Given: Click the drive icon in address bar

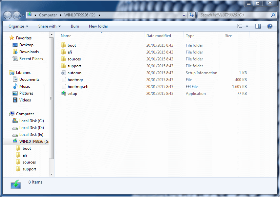Looking at the screenshot, I should tap(30, 15).
